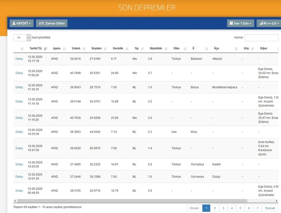Open Detay link for 12:17:18 earthquake
Viewport: 281px width, 213px height.
pyautogui.click(x=19, y=59)
